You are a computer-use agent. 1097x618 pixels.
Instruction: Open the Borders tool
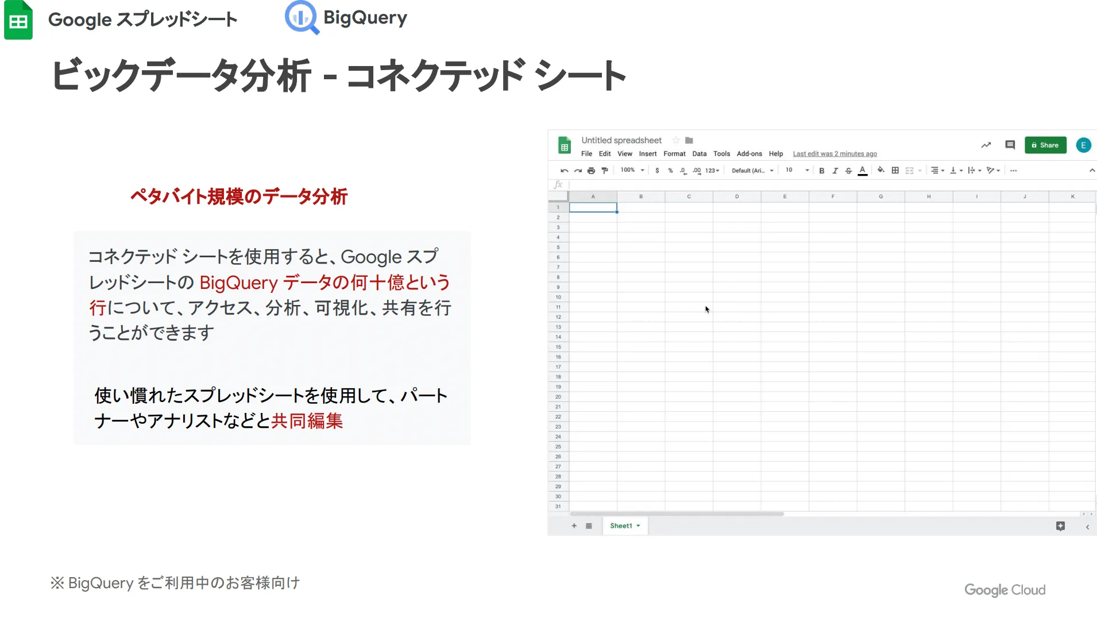point(895,171)
